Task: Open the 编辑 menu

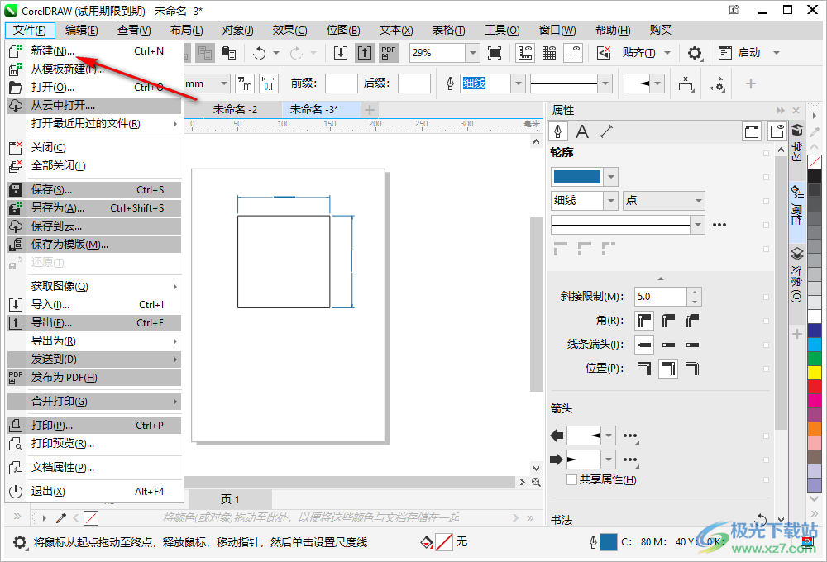Action: click(81, 30)
